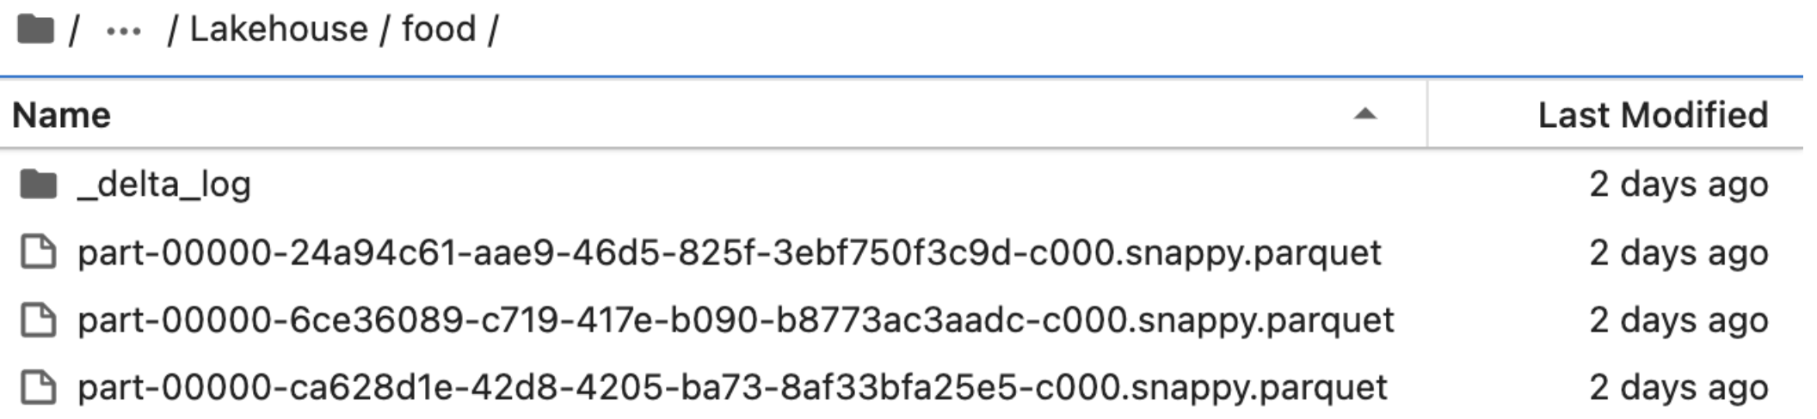This screenshot has height=419, width=1817.
Task: Click file icon for part-00000-24a94c61 parquet
Action: (x=39, y=252)
